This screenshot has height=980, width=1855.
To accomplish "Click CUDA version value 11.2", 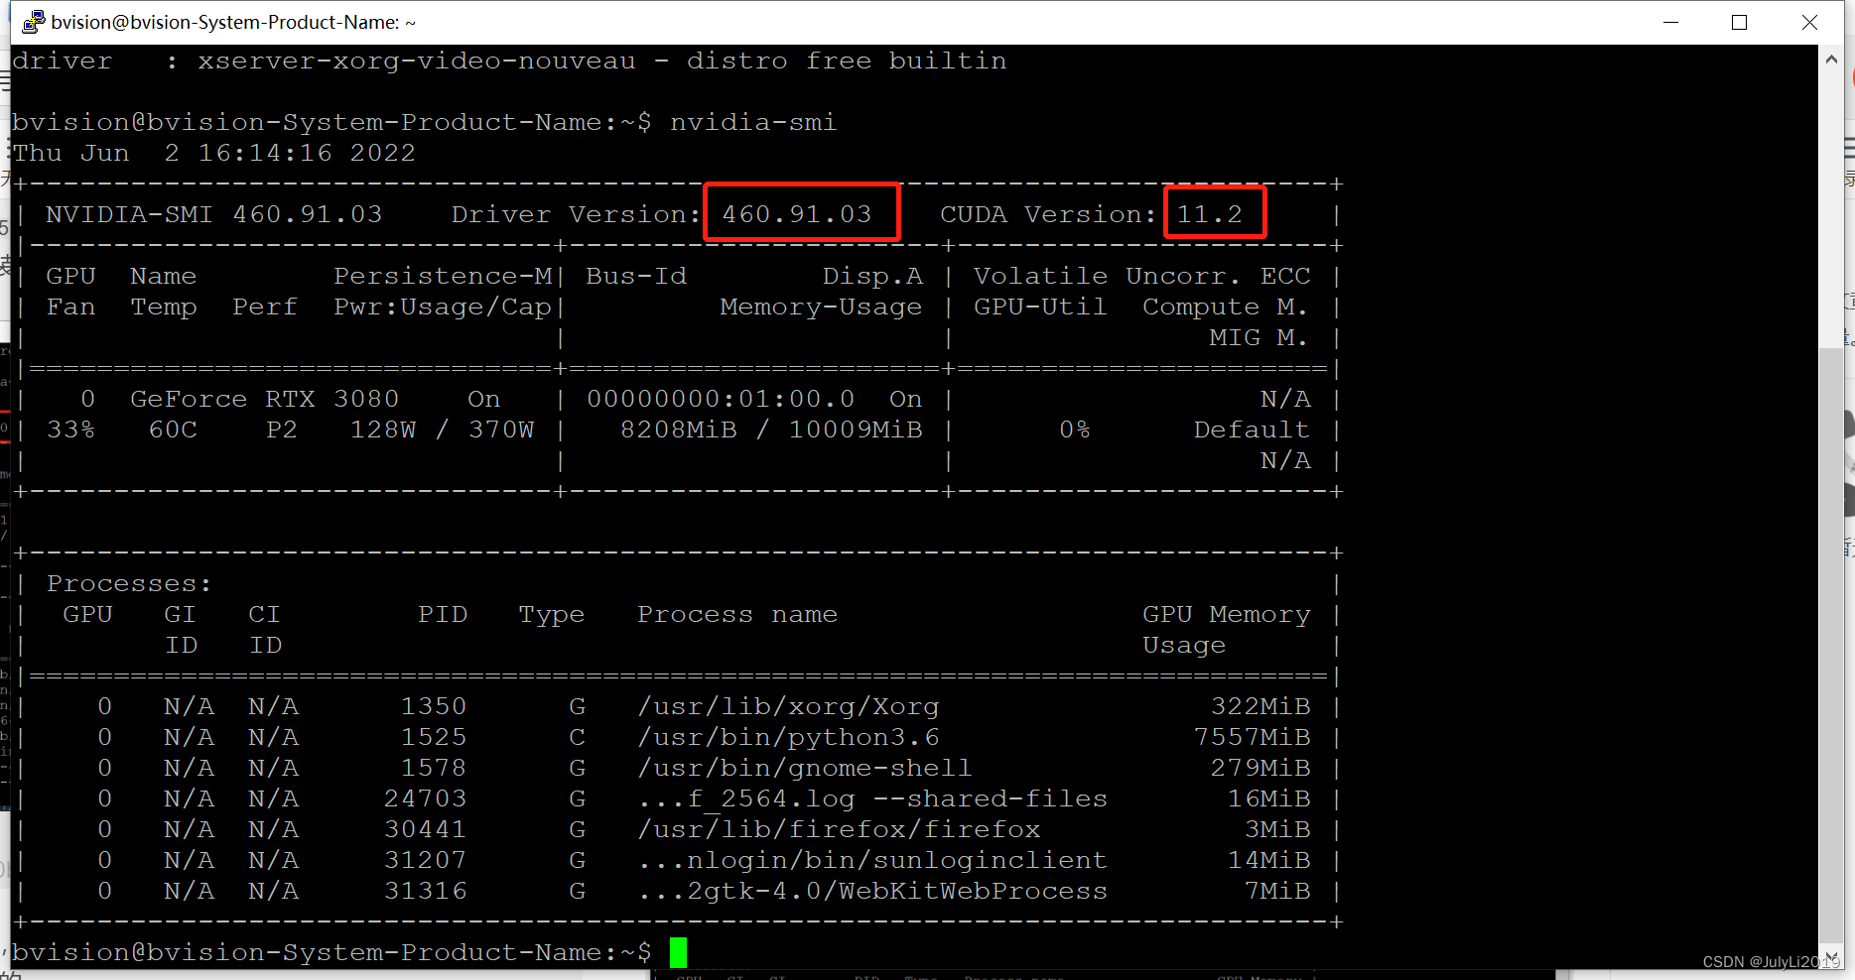I will click(1210, 214).
